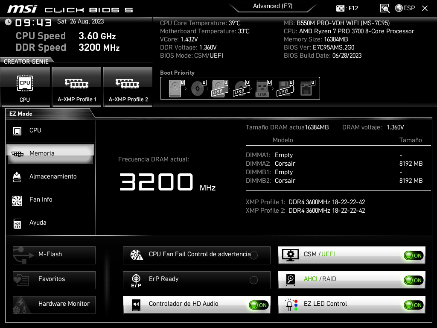The width and height of the screenshot is (437, 328).
Task: Select the USB optical drive boot icon
Action: click(242, 88)
